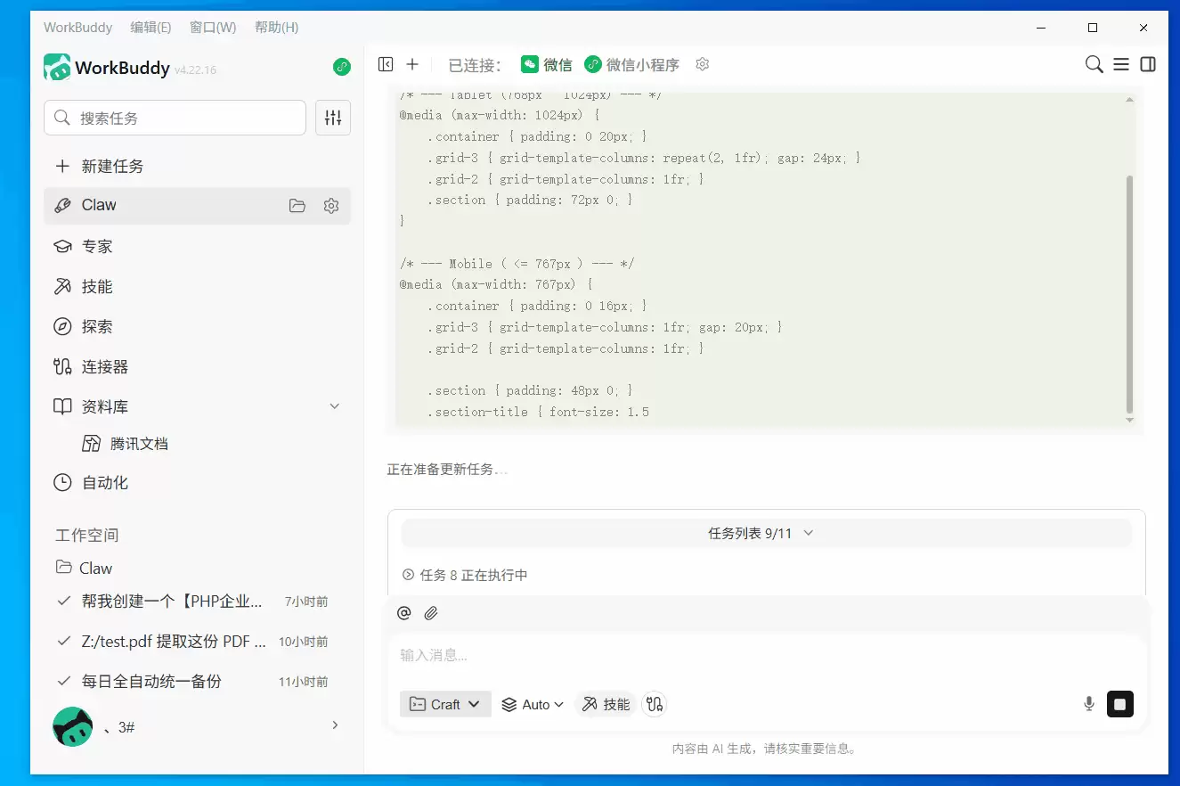Viewport: 1180px width, 786px height.
Task: Click code block scrollbar up arrow
Action: click(x=1130, y=100)
